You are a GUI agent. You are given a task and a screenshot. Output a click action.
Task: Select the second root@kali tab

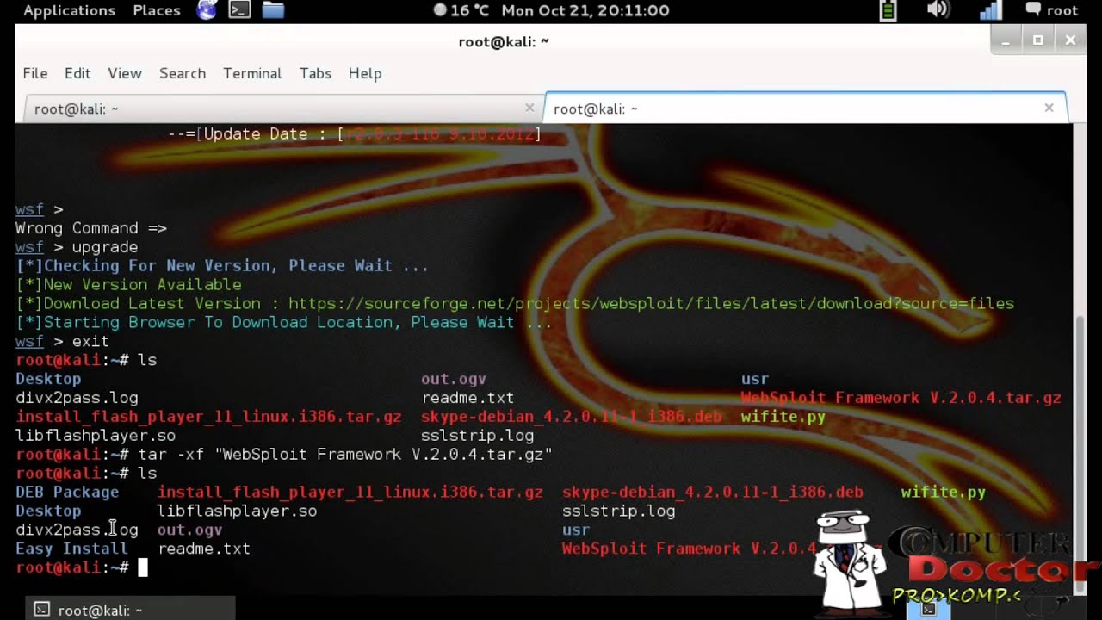point(805,108)
